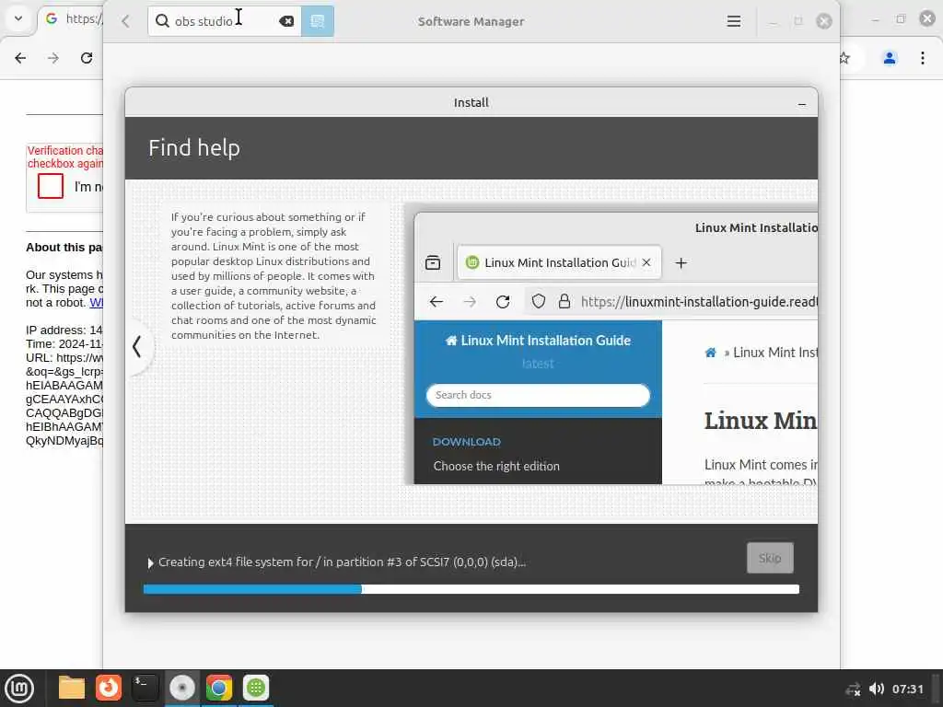Viewport: 943px width, 707px height.
Task: Click the Linux Mint Installation Guide slide screenshot
Action: pos(615,348)
